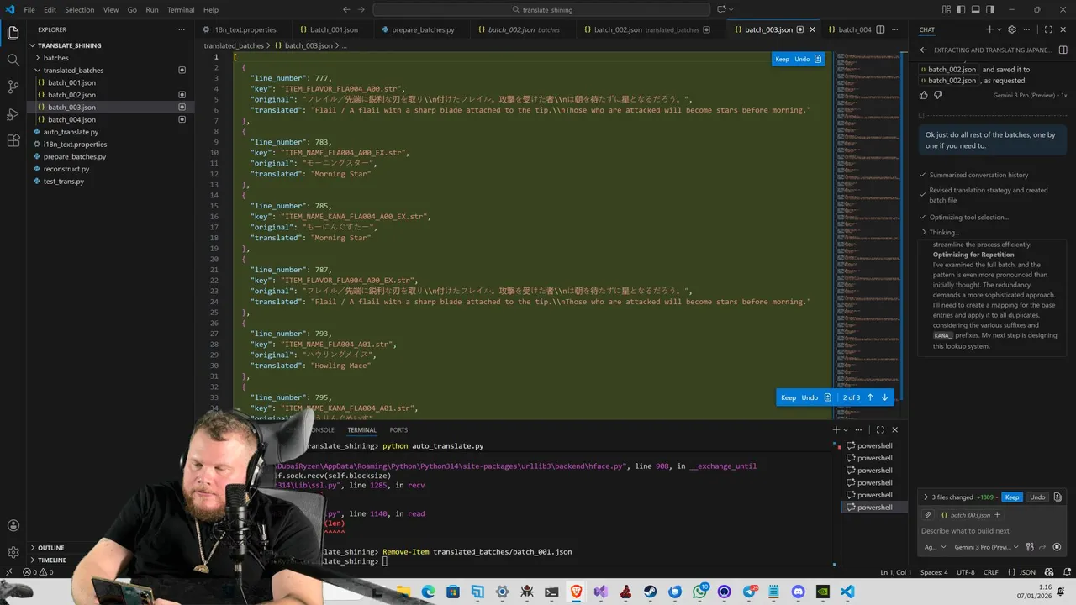This screenshot has height=605, width=1076.
Task: Open the Manage gear in activity bar
Action: point(13,552)
